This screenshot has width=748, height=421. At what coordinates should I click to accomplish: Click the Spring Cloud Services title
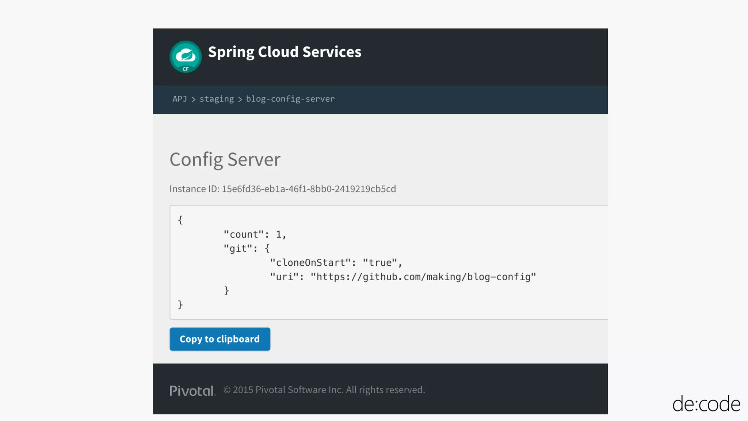click(285, 52)
